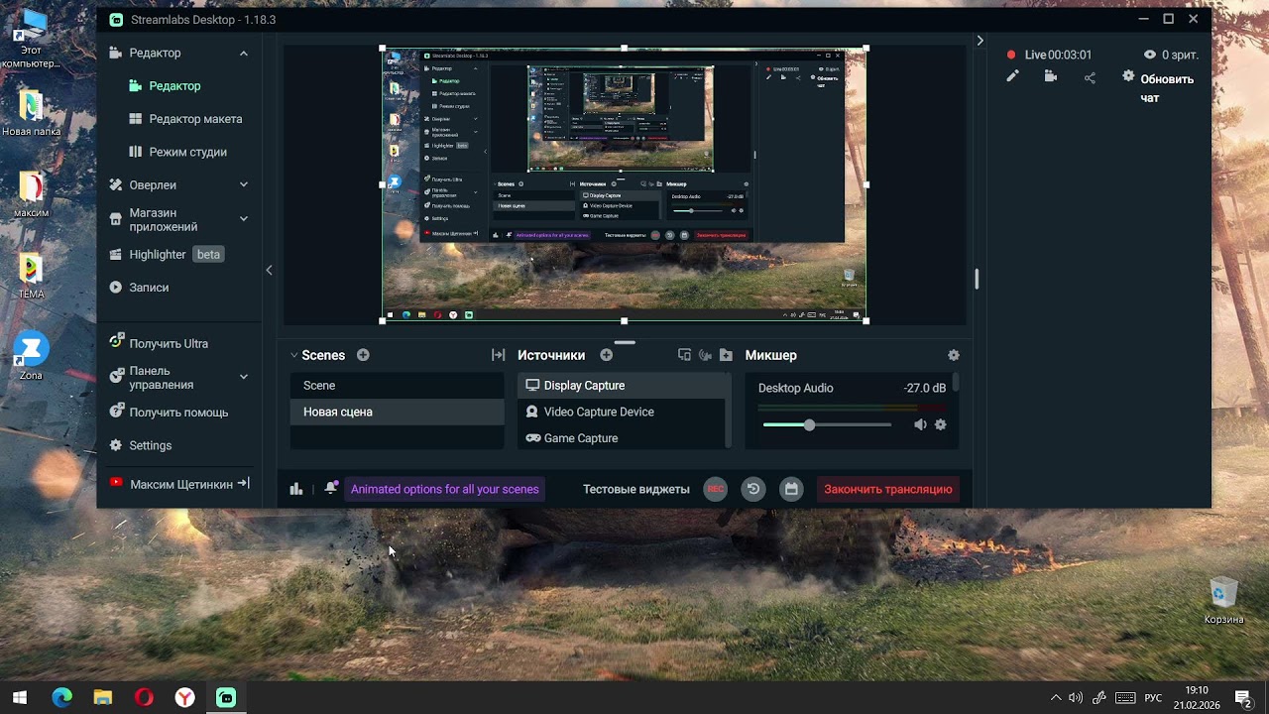Image resolution: width=1269 pixels, height=714 pixels.
Task: Open the scene transitions icon
Action: coord(498,355)
